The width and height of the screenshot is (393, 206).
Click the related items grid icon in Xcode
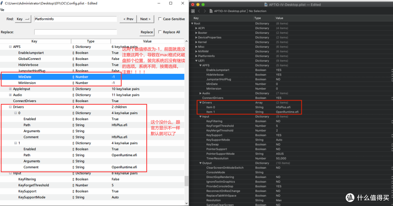[193, 11]
